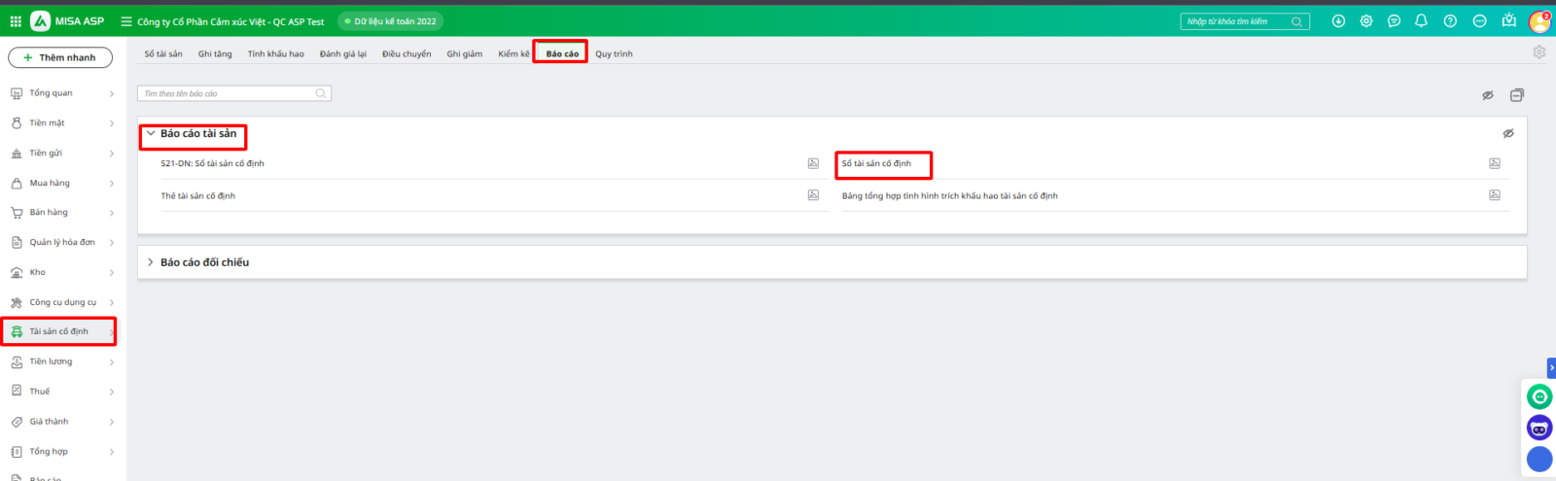
Task: Click the Thêm nhanh button
Action: click(60, 57)
